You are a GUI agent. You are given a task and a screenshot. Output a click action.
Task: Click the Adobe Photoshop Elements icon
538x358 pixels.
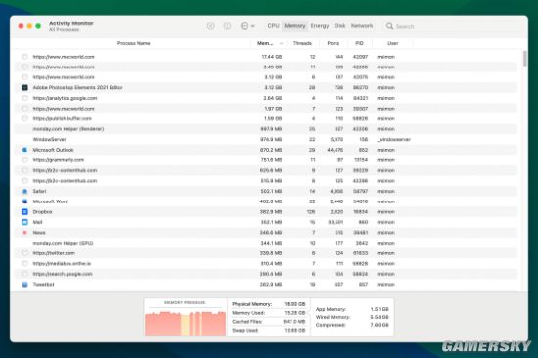tap(24, 87)
